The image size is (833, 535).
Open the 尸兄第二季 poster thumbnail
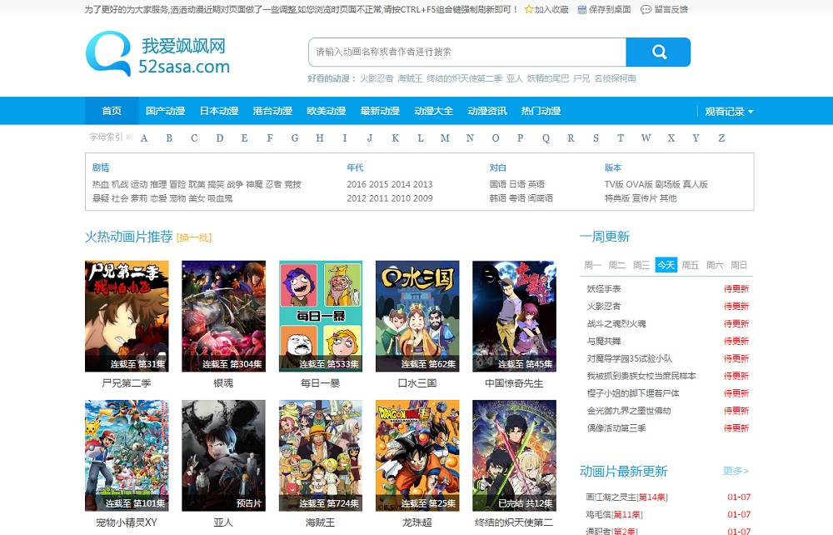pyautogui.click(x=127, y=316)
